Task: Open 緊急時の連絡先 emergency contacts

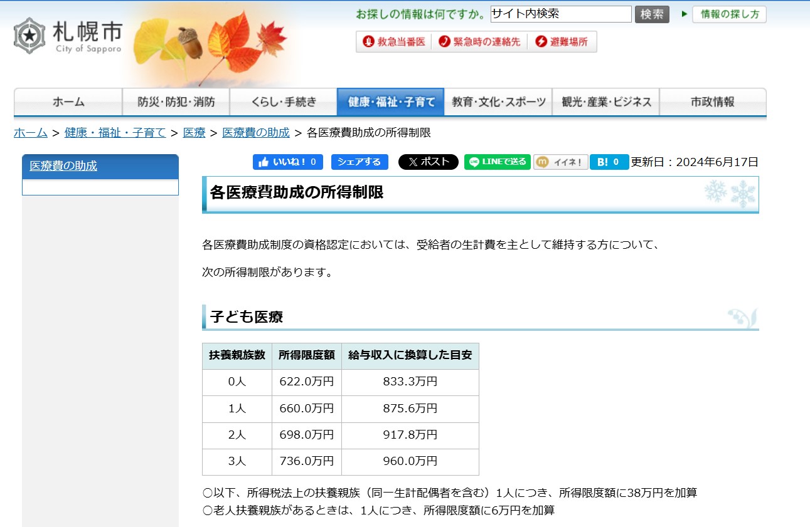Action: 480,42
